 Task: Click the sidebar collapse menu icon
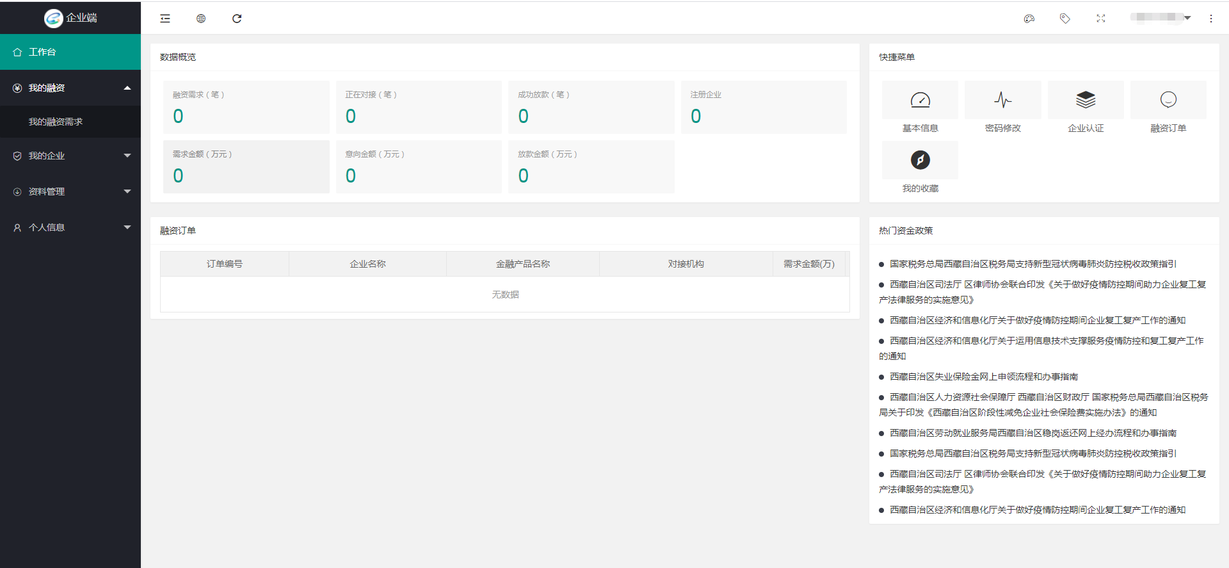click(x=165, y=19)
